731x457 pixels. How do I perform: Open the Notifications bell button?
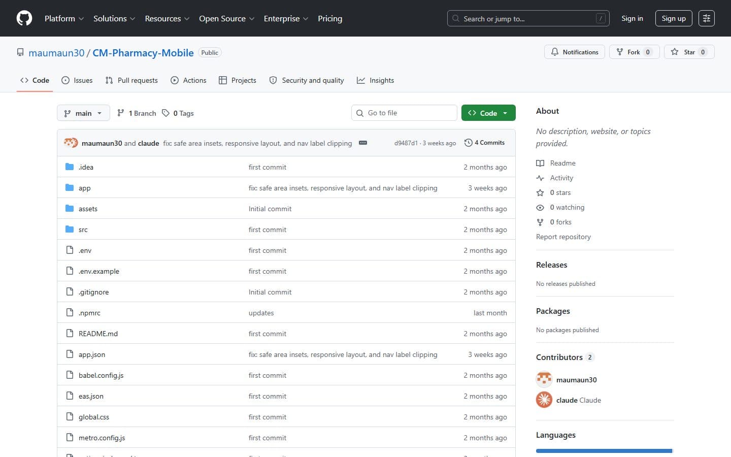coord(575,52)
